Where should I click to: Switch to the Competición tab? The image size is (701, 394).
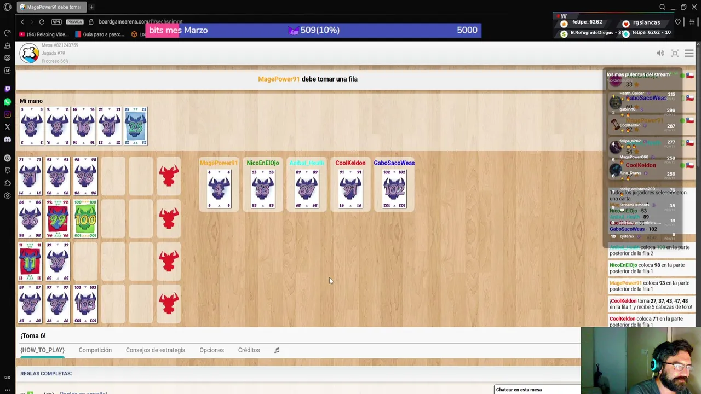(x=95, y=350)
